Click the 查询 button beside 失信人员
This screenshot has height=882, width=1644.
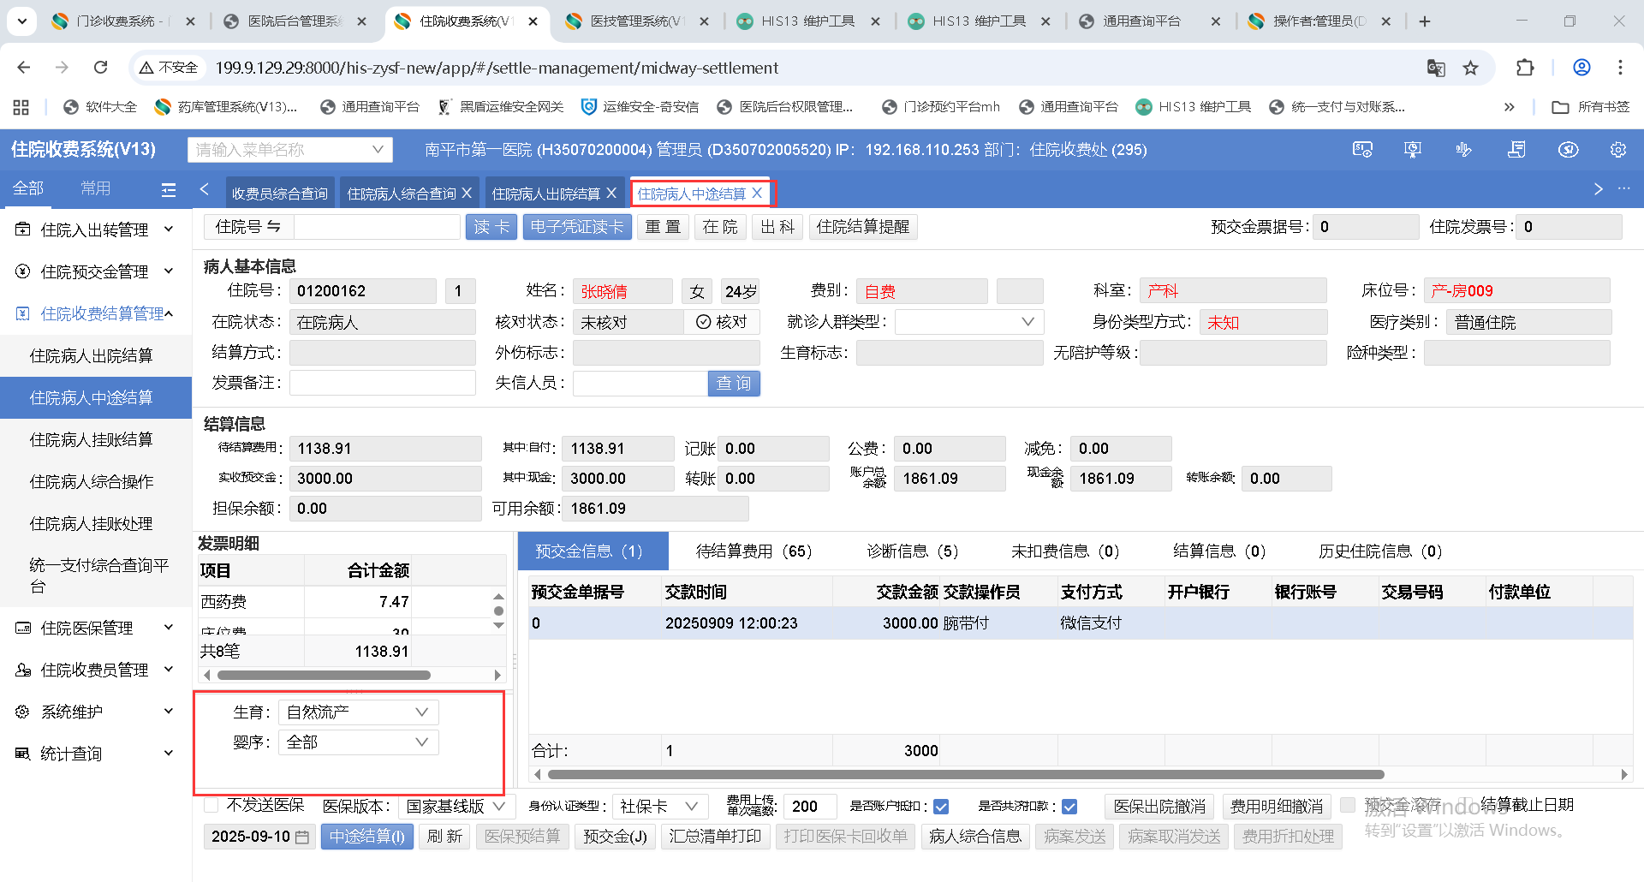(x=734, y=383)
